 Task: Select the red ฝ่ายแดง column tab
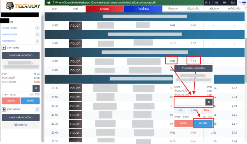(x=104, y=9)
